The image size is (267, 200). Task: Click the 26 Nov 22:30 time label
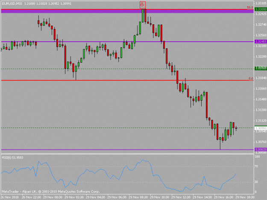(32, 197)
